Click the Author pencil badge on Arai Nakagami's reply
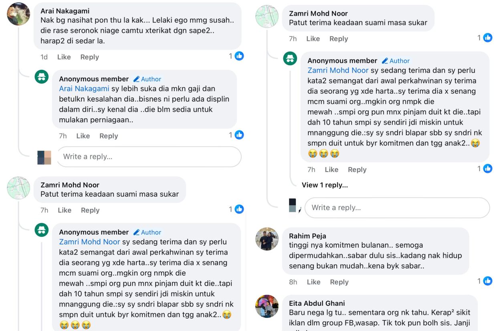 click(x=147, y=79)
